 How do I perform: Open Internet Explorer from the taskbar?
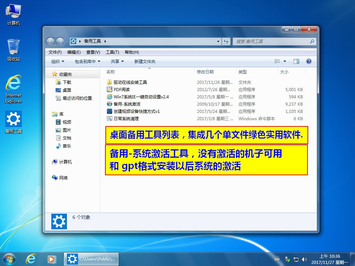click(x=31, y=259)
